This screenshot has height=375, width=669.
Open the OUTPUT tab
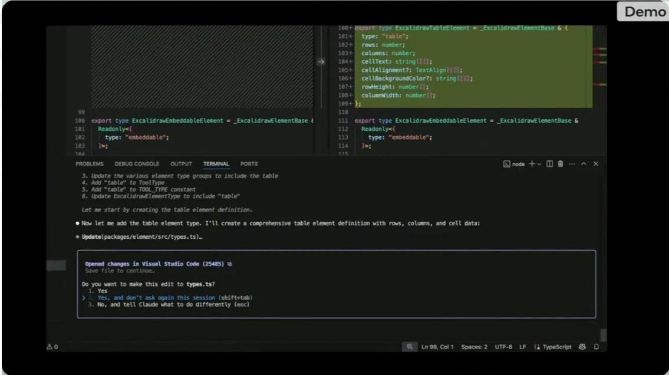182,164
